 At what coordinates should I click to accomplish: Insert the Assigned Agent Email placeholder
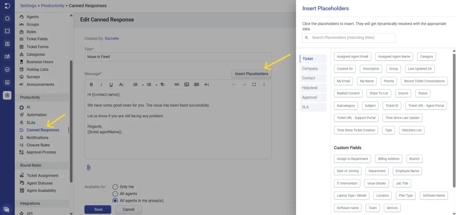pos(353,57)
